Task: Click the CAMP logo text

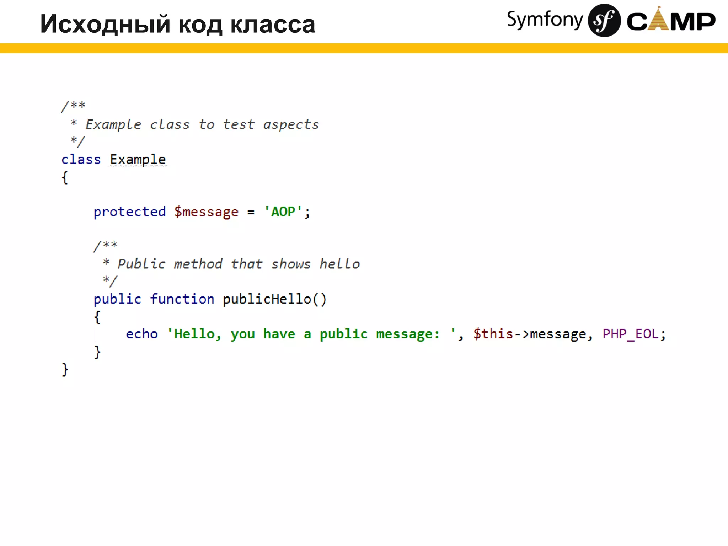Action: click(671, 21)
